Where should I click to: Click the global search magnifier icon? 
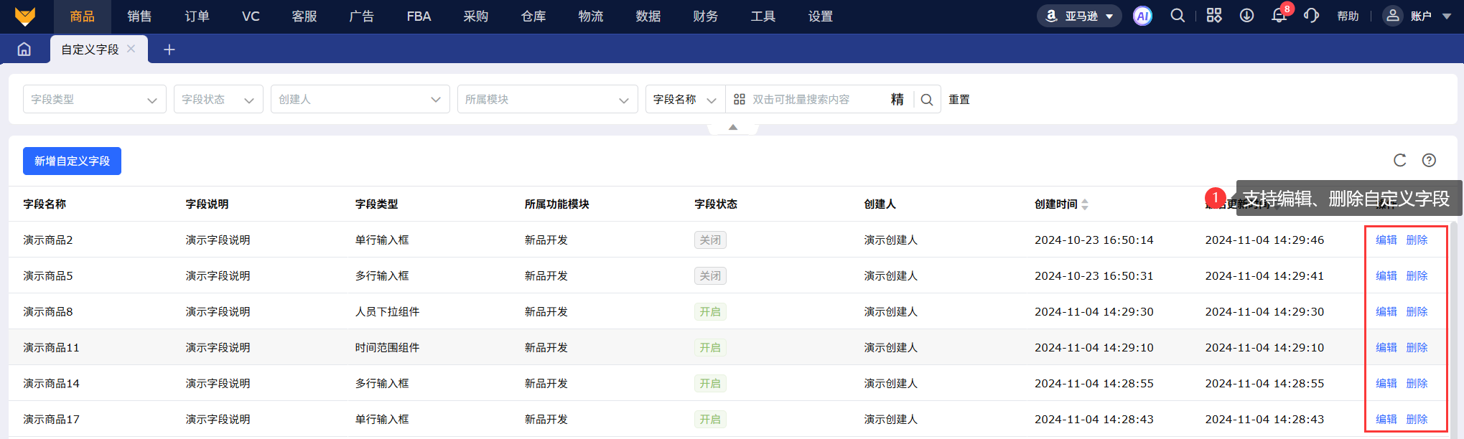(1178, 16)
